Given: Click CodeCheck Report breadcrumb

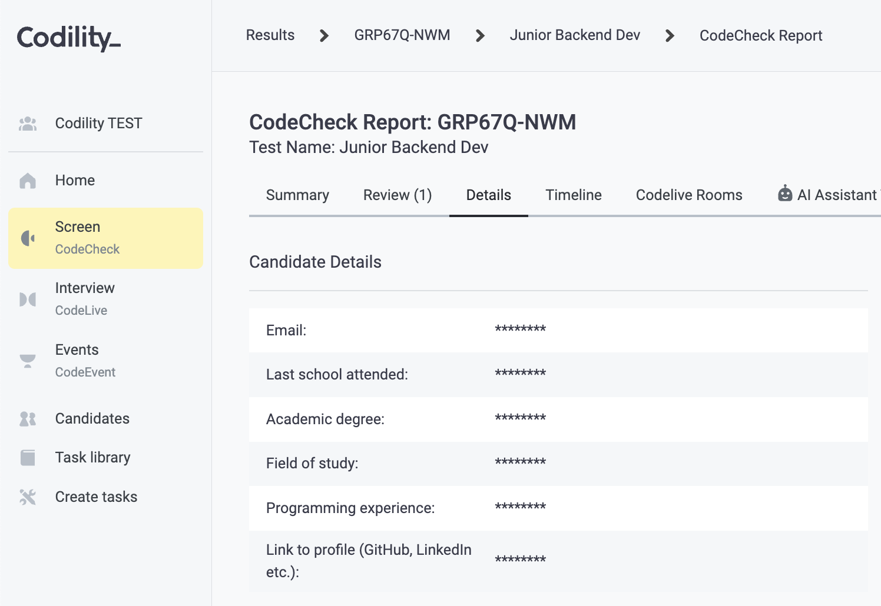Looking at the screenshot, I should [761, 36].
